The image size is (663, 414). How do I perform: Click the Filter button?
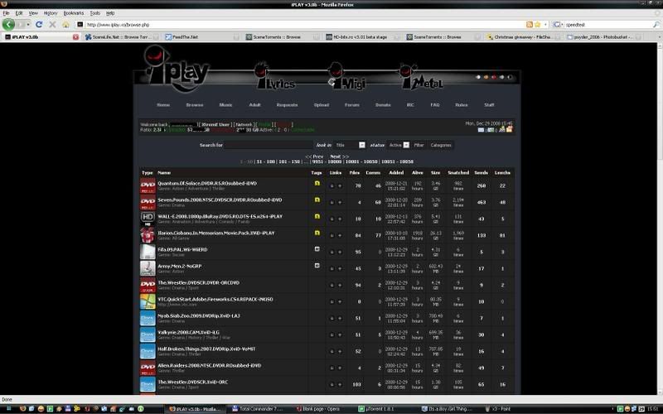[419, 145]
